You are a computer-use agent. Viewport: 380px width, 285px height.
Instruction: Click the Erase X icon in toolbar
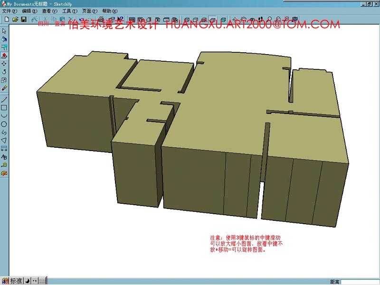71,19
